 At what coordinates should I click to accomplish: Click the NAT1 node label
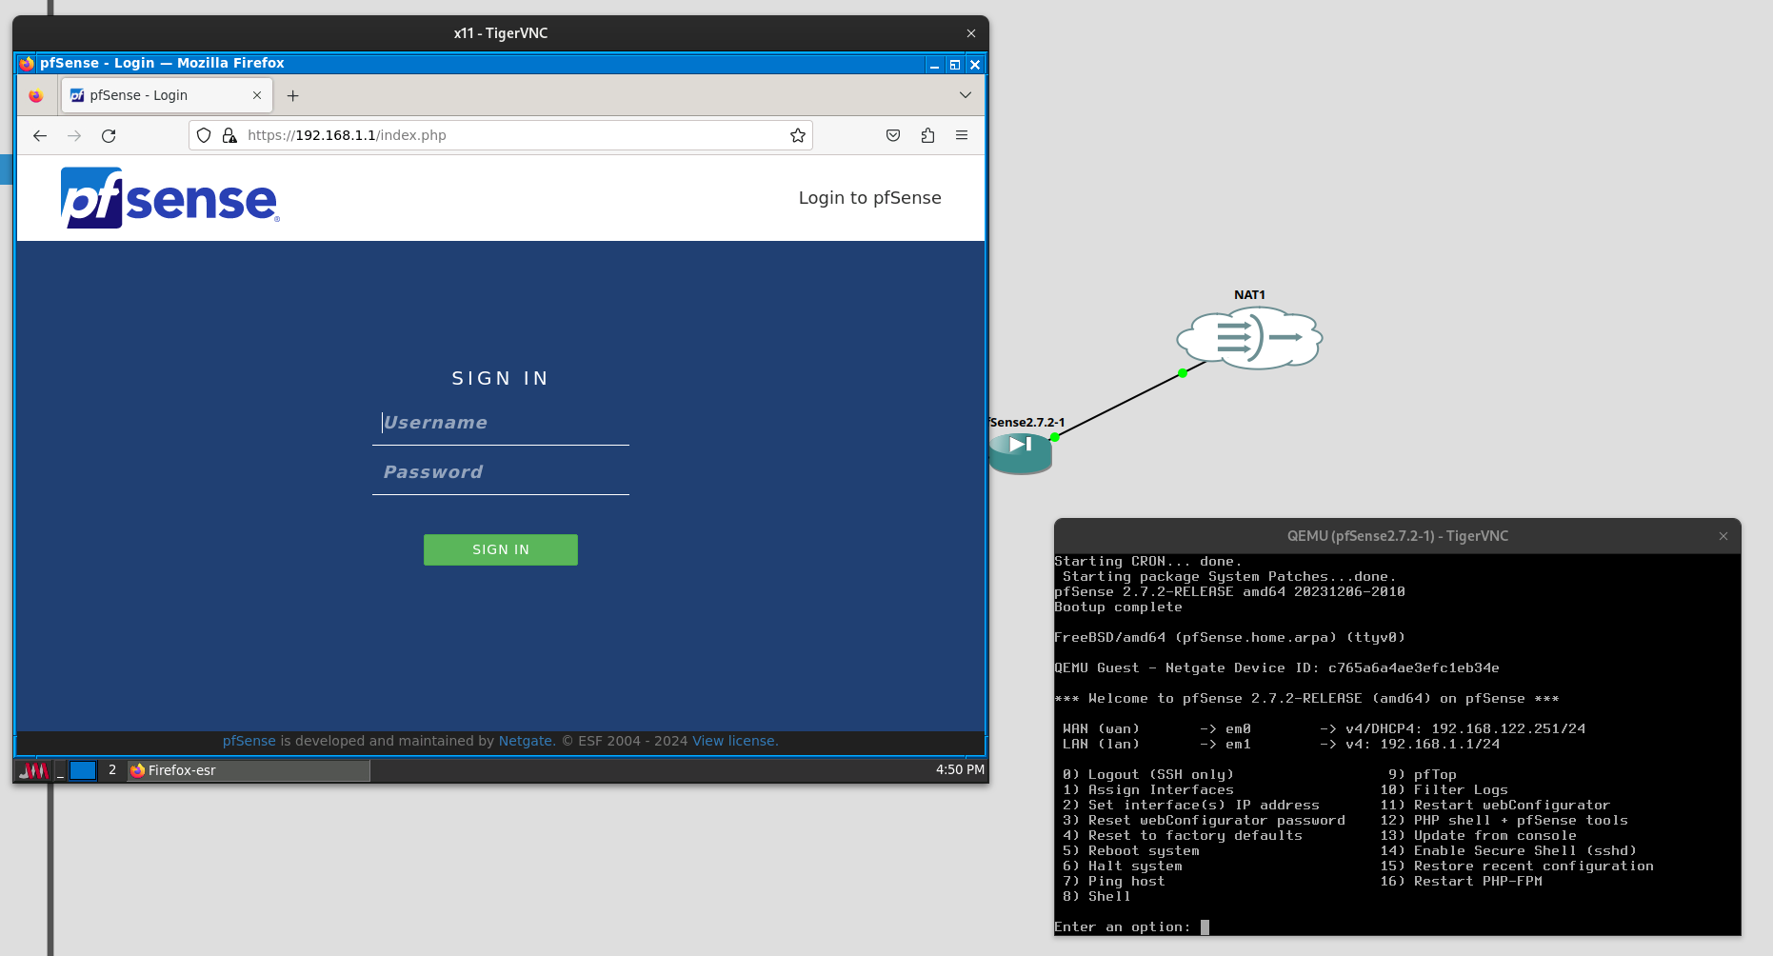[x=1249, y=295]
